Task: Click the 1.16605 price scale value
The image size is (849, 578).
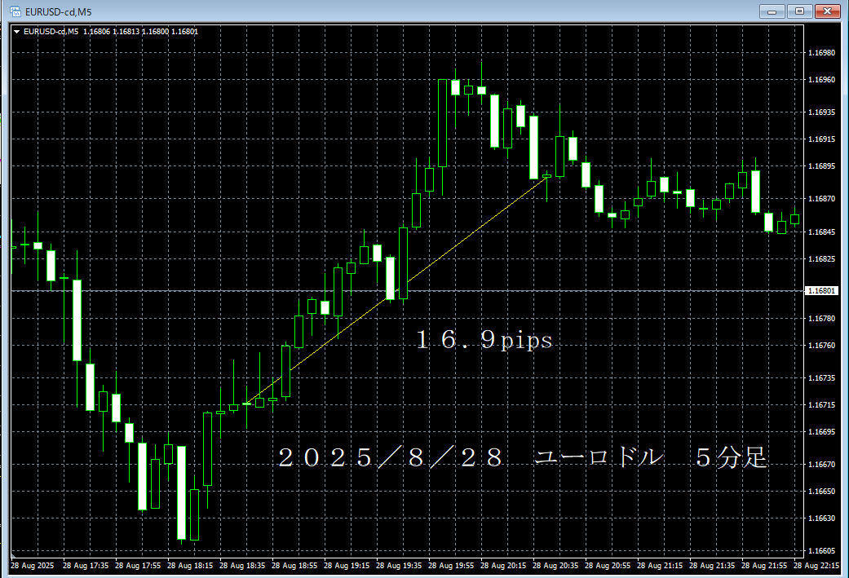Action: (821, 551)
